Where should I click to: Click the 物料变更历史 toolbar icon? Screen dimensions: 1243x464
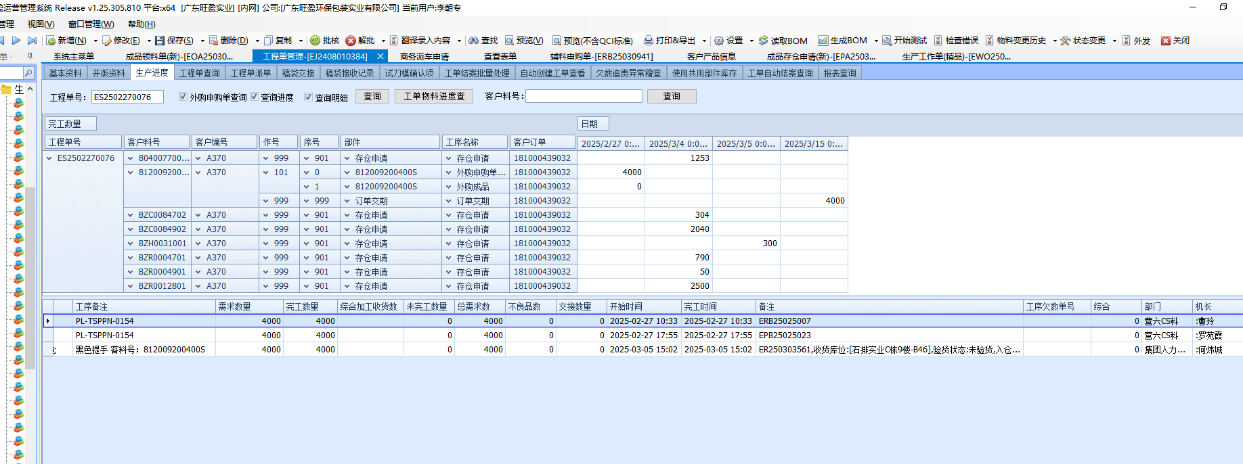tap(990, 41)
